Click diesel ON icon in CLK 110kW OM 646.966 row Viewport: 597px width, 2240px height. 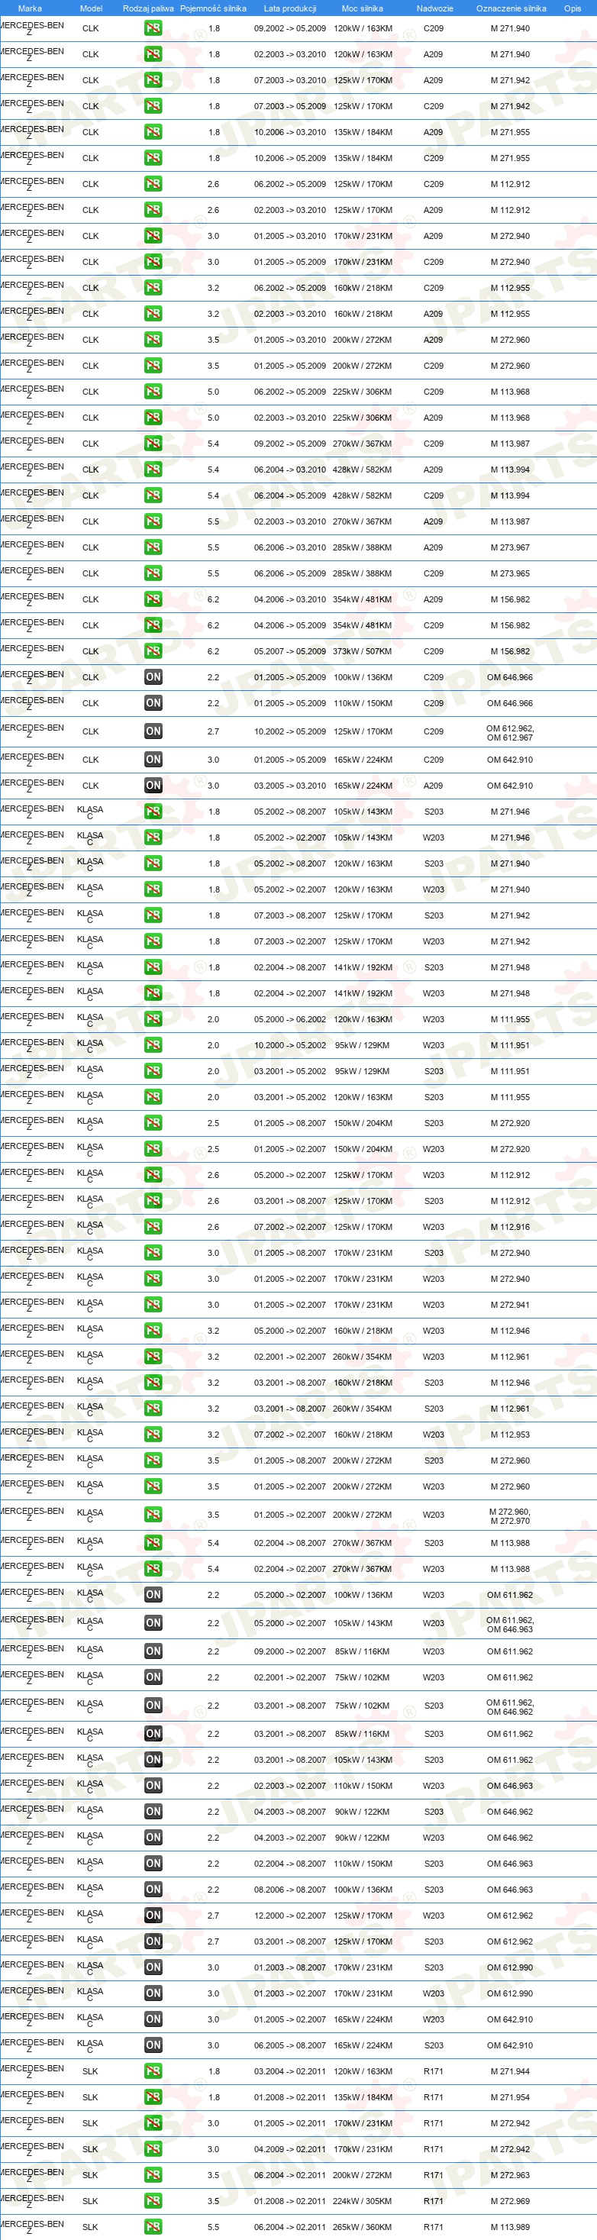tap(153, 703)
